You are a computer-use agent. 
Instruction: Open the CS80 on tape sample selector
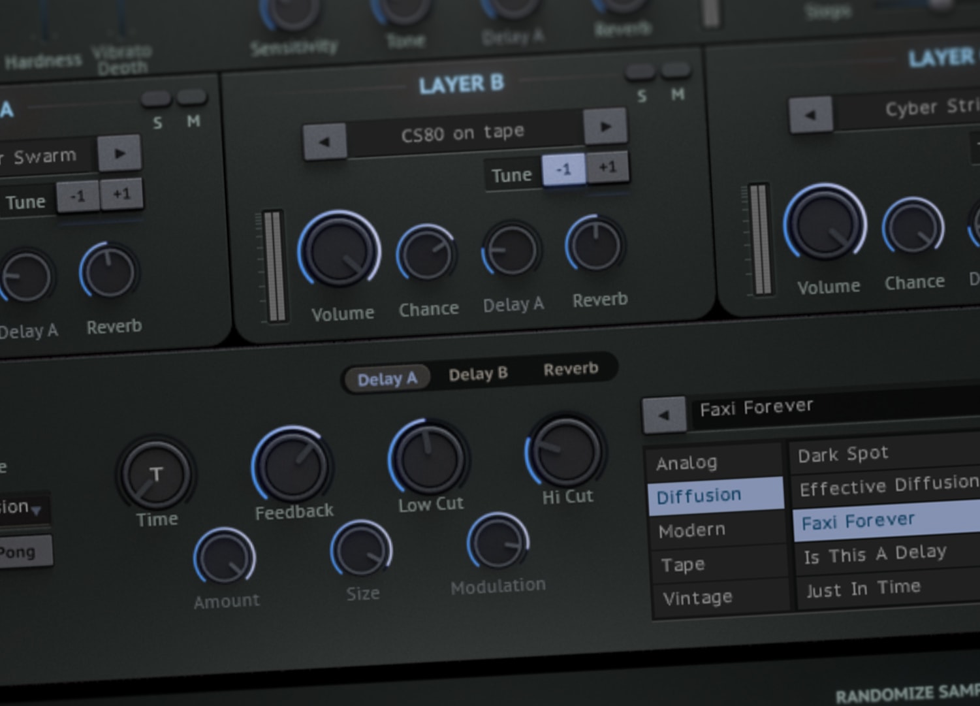[x=464, y=133]
